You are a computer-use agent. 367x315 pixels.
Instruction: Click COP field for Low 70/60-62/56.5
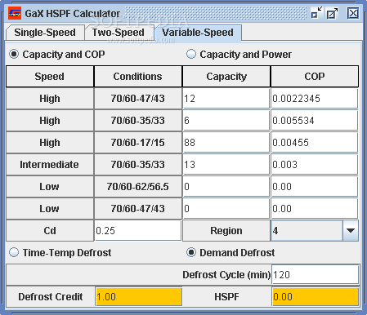click(x=314, y=187)
